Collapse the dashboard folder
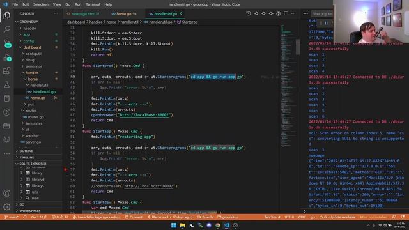This screenshot has width=409, height=230. pyautogui.click(x=32, y=47)
